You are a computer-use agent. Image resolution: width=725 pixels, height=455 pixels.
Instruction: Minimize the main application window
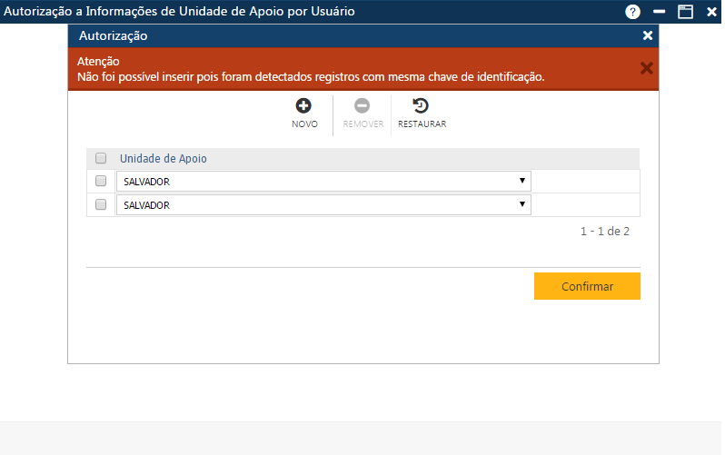(660, 12)
